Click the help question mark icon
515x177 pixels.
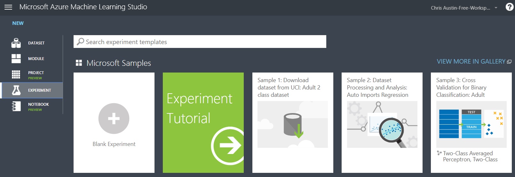[x=509, y=7]
